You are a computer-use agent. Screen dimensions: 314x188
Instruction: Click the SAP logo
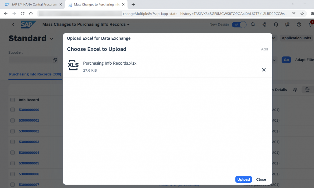[x=28, y=24]
